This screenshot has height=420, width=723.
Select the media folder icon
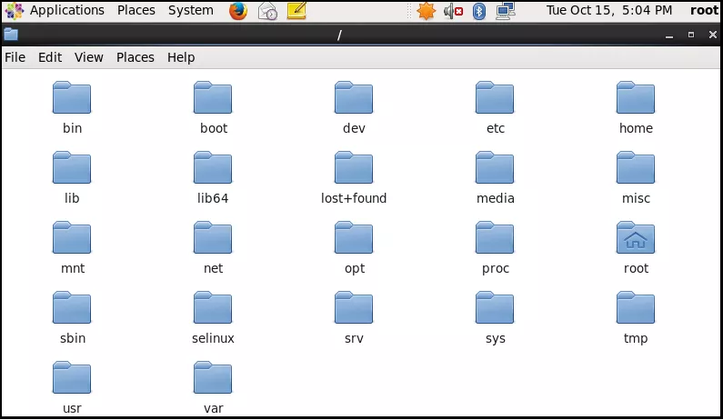pos(495,167)
